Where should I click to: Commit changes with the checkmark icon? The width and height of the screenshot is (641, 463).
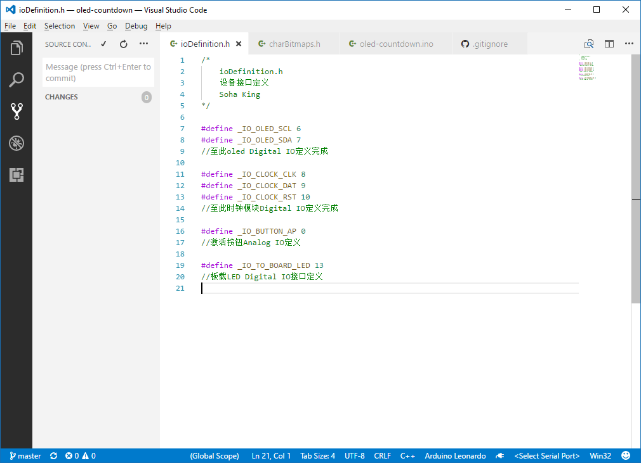[x=103, y=44]
